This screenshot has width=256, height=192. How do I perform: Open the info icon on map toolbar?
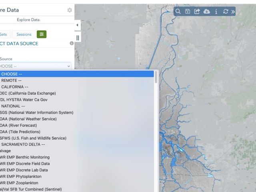click(216, 12)
